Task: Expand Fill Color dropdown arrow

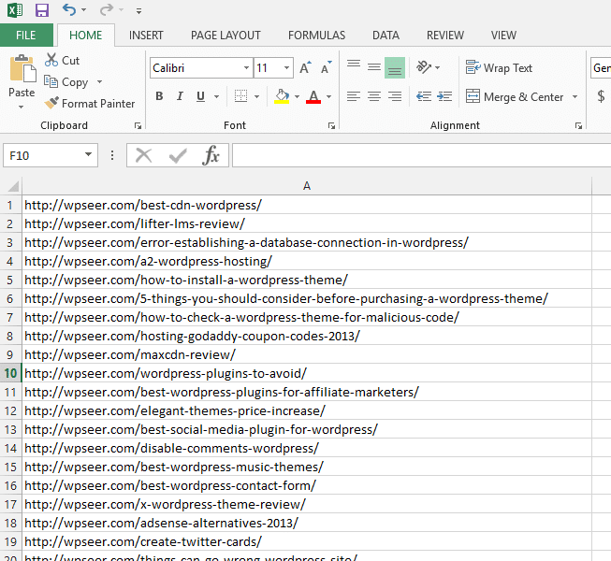Action: 297,96
